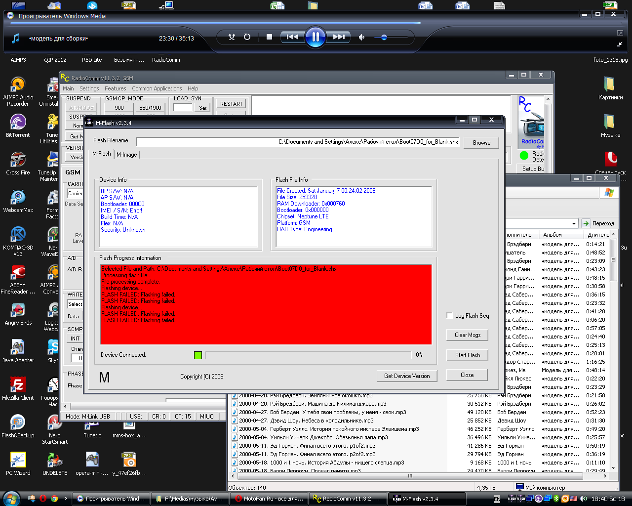
Task: Select 1000 и 1 ночь История Абдулы mp3
Action: [x=318, y=463]
